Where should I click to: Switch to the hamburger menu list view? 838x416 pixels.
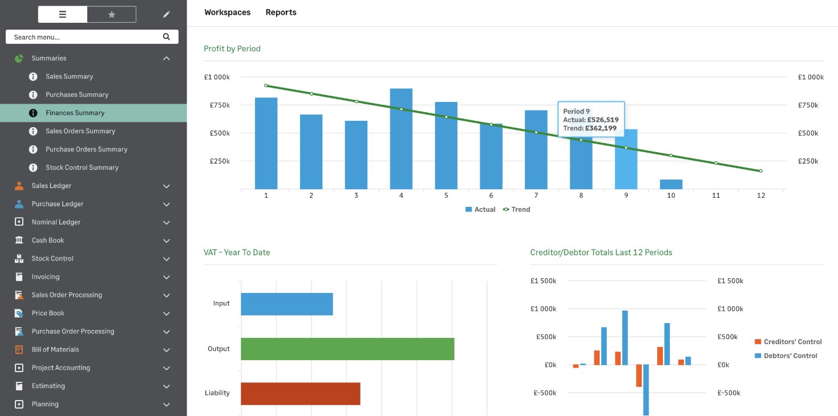pos(63,15)
